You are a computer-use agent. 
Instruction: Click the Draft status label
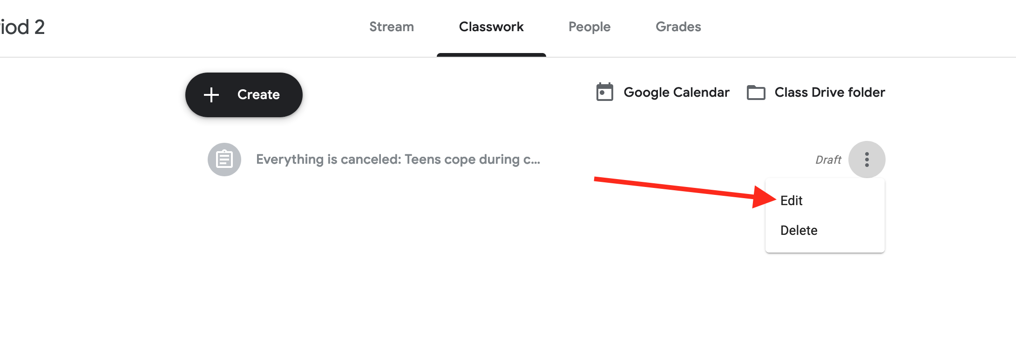click(x=828, y=160)
